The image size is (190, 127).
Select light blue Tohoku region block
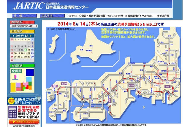pyautogui.click(x=29, y=79)
